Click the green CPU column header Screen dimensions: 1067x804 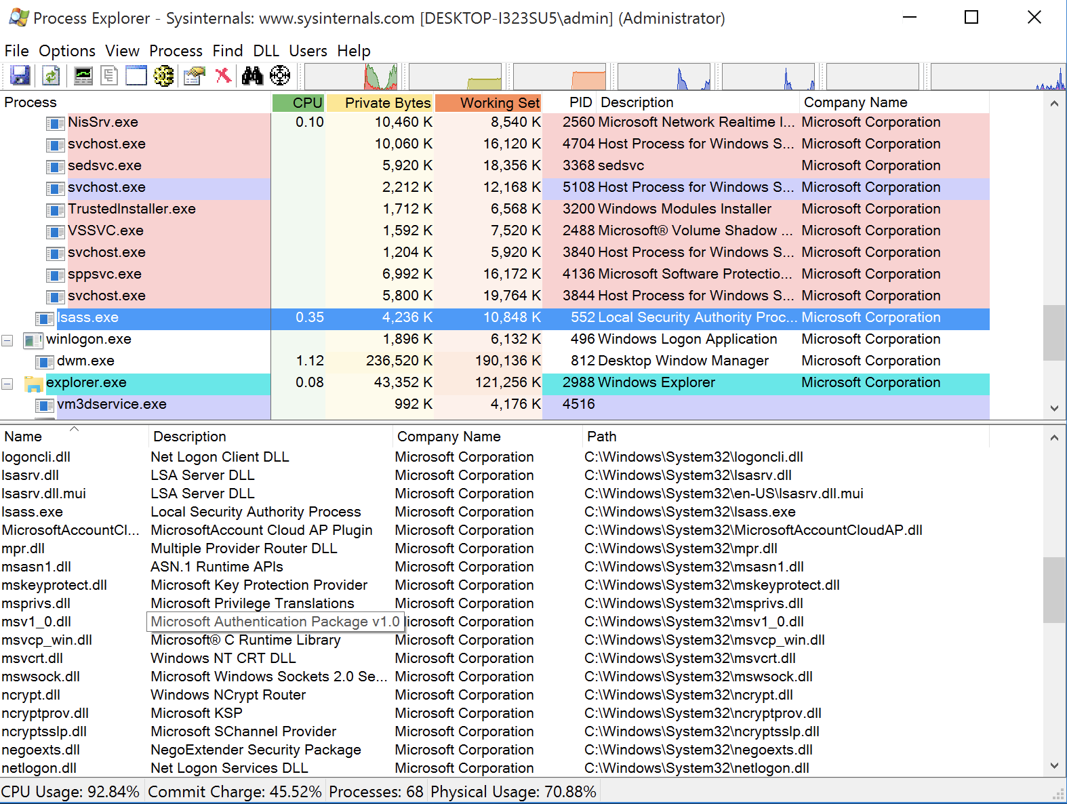306,102
